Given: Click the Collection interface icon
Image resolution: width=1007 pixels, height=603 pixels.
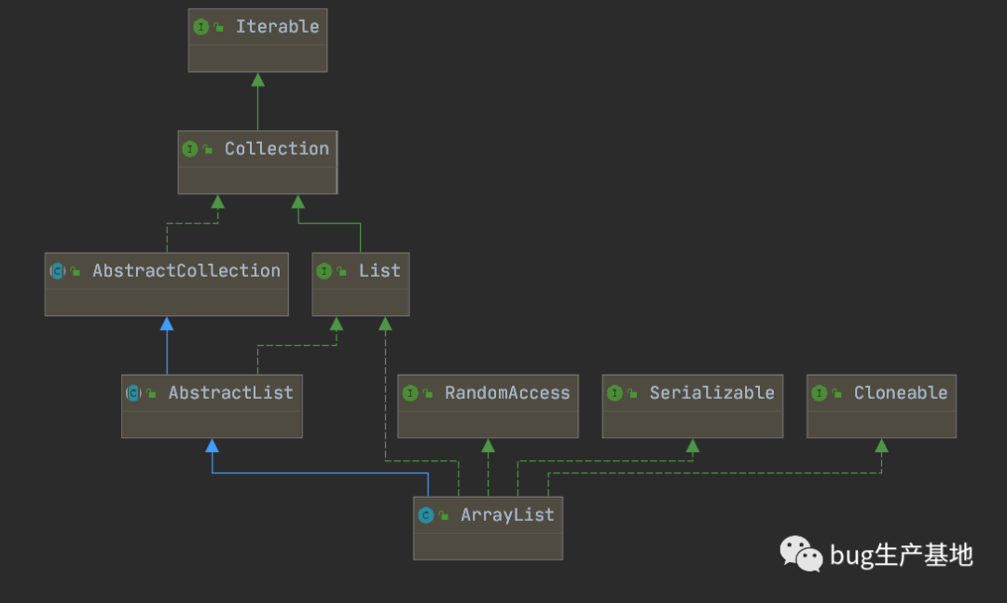Looking at the screenshot, I should [190, 149].
